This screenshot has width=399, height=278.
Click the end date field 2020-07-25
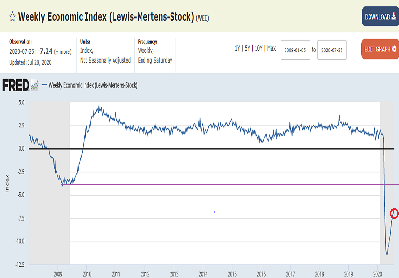(332, 50)
